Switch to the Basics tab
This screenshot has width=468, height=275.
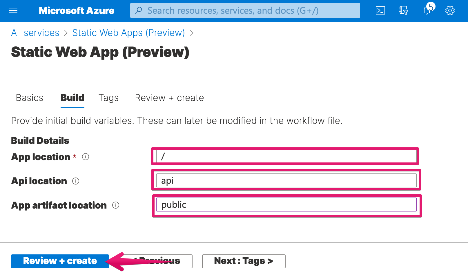click(x=30, y=98)
